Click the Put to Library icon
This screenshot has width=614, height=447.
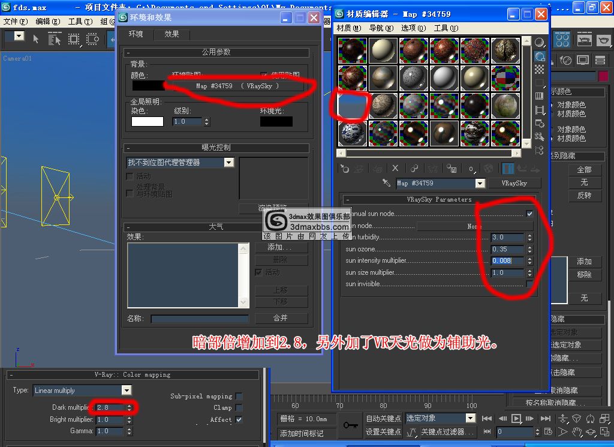(x=452, y=169)
